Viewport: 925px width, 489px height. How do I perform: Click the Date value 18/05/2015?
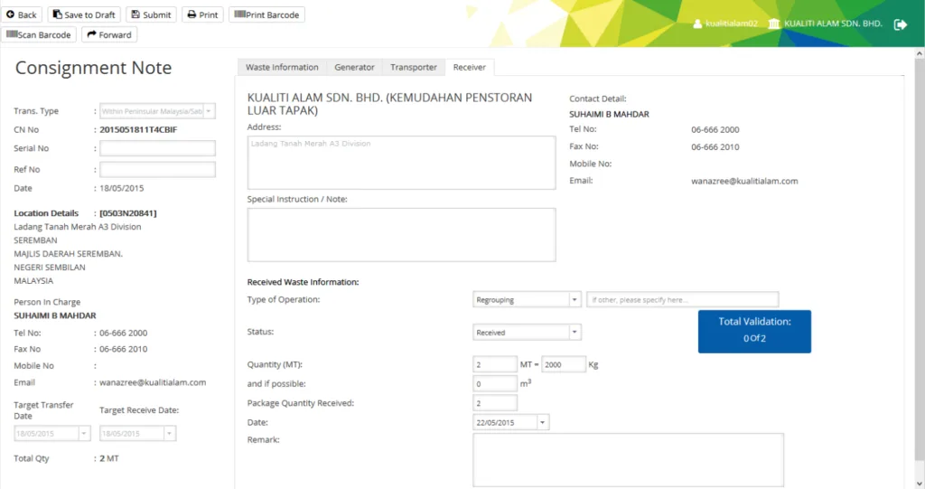point(122,188)
